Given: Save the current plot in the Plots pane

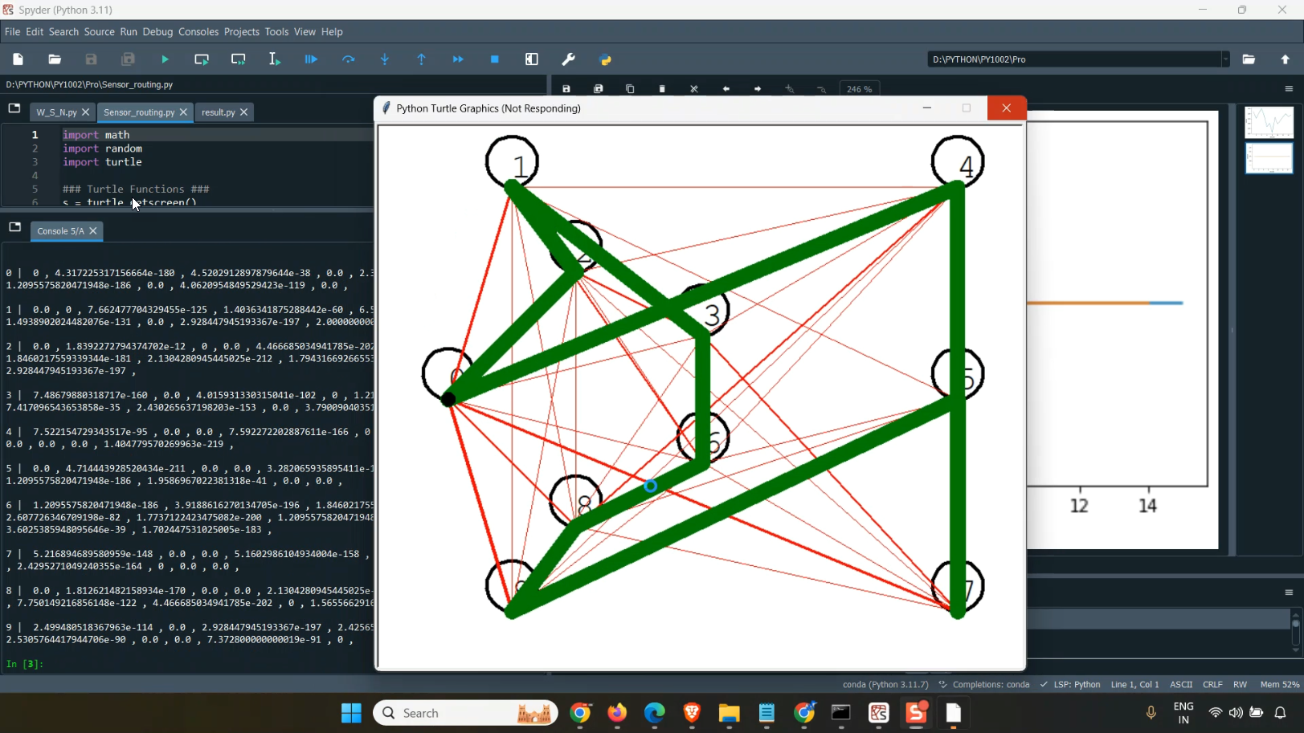Looking at the screenshot, I should (566, 88).
